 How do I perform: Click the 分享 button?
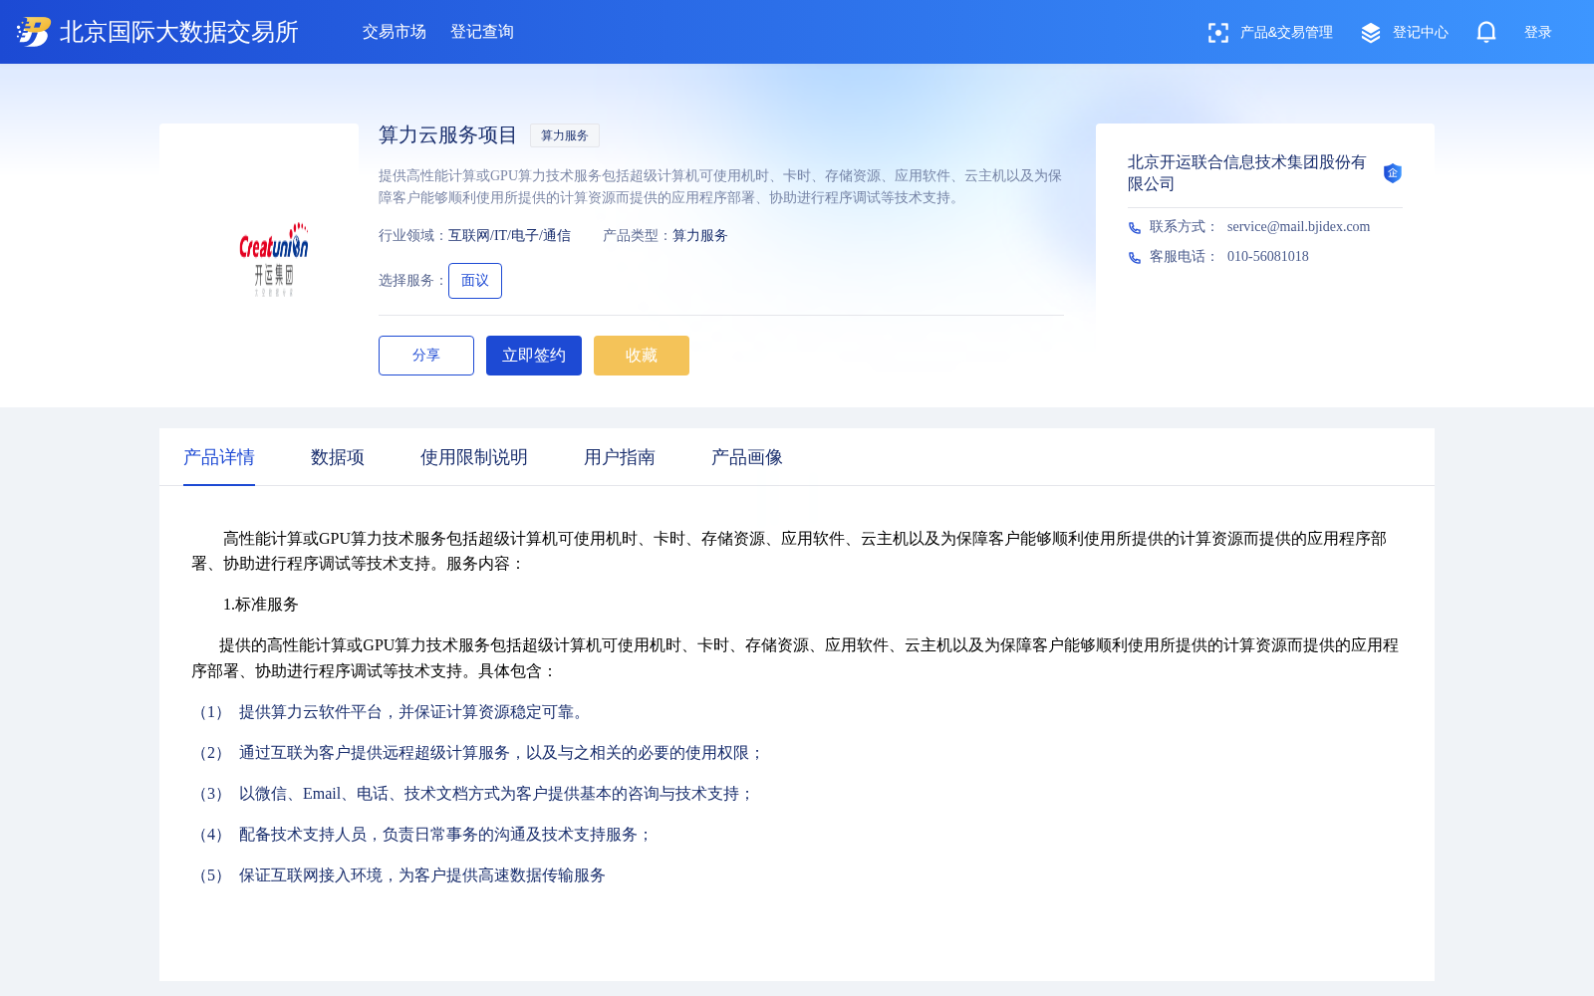426,356
